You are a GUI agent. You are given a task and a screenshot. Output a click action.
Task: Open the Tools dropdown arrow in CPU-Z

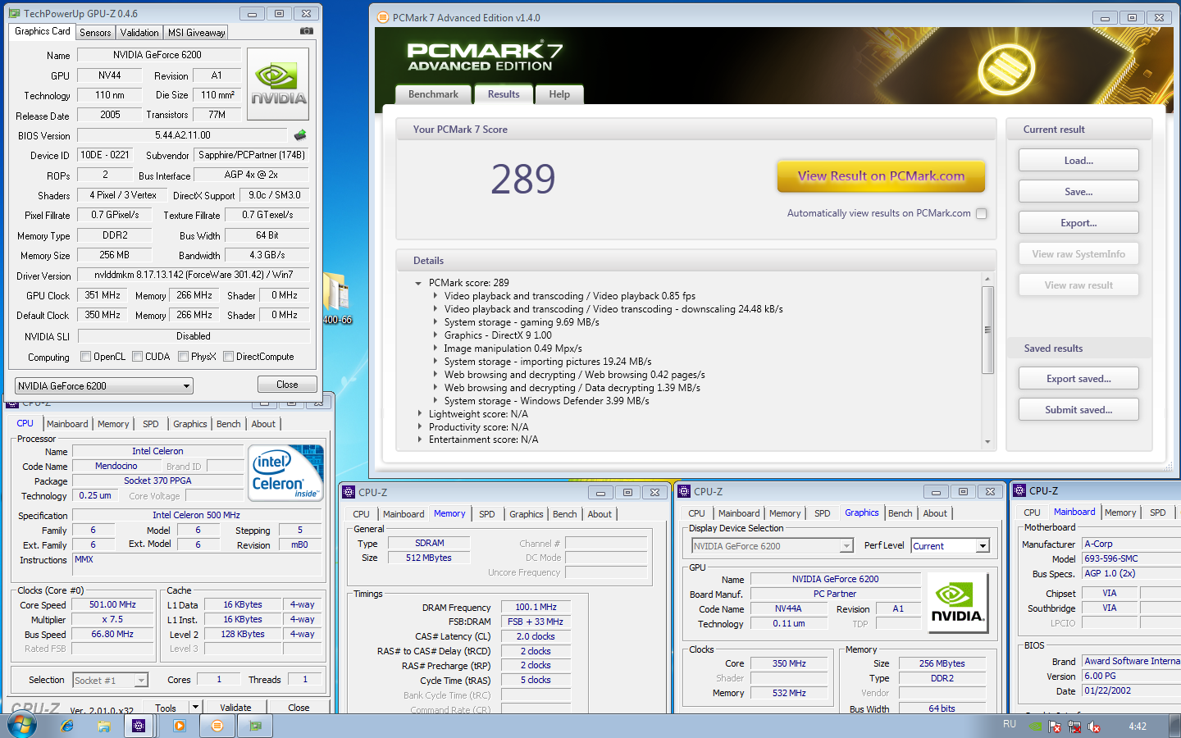pos(195,707)
